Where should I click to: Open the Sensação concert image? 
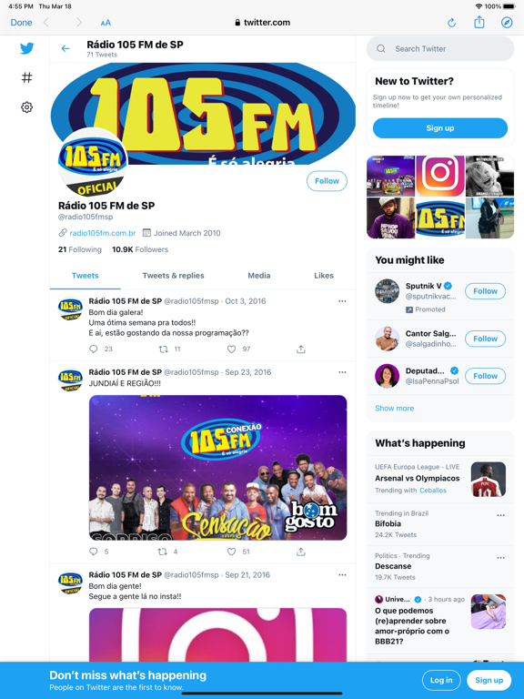[218, 468]
